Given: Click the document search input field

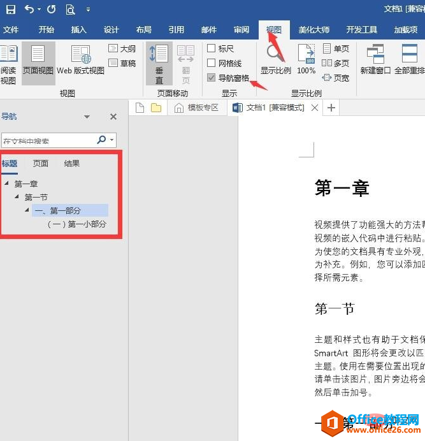Looking at the screenshot, I should tap(48, 140).
